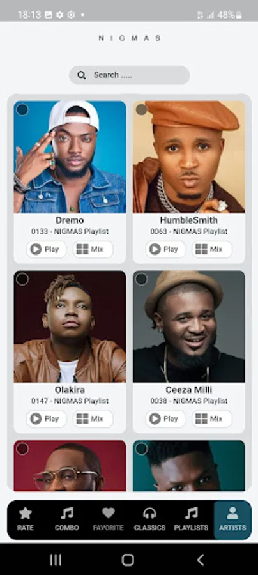
Task: Select the circle on Dremo's photo
Action: [22, 110]
